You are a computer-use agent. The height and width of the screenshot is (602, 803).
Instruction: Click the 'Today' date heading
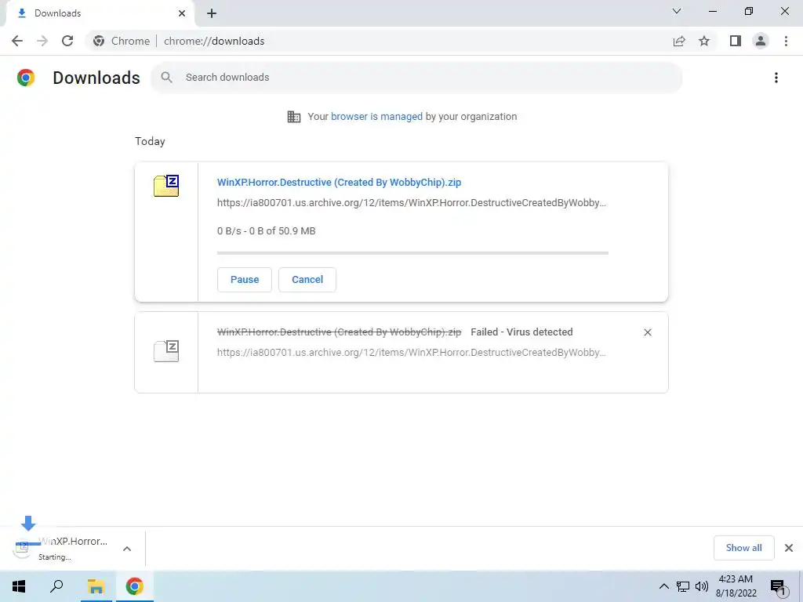click(x=150, y=141)
